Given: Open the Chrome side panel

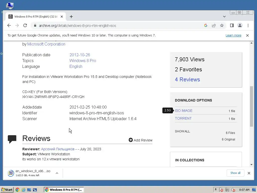Looking at the screenshot, I should [x=232, y=25].
